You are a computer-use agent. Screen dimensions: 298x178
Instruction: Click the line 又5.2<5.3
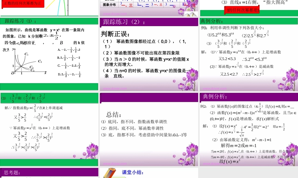tap(227, 59)
